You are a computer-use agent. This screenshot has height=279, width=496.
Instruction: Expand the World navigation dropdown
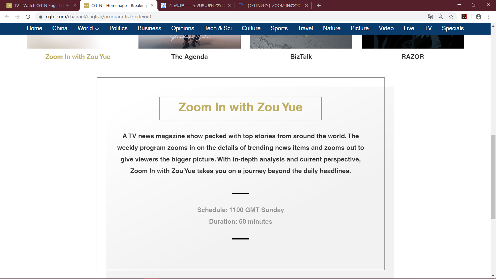[88, 28]
